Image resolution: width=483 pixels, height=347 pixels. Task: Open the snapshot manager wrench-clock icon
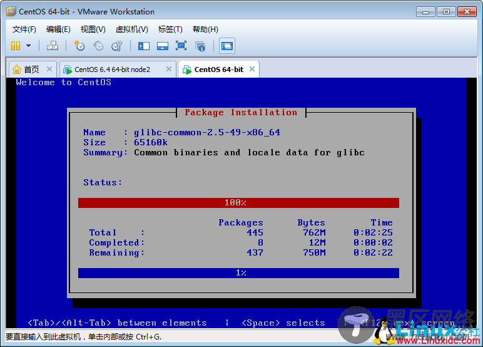pyautogui.click(x=117, y=46)
